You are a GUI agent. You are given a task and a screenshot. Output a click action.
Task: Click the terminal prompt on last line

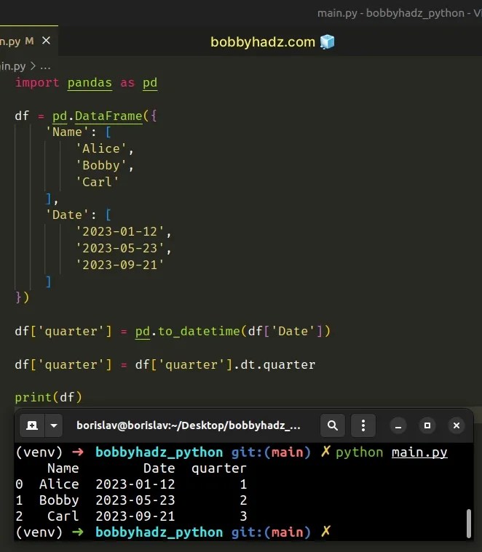173,532
